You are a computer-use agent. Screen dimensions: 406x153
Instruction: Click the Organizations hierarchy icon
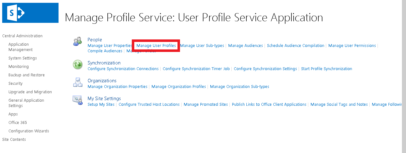pyautogui.click(x=77, y=82)
